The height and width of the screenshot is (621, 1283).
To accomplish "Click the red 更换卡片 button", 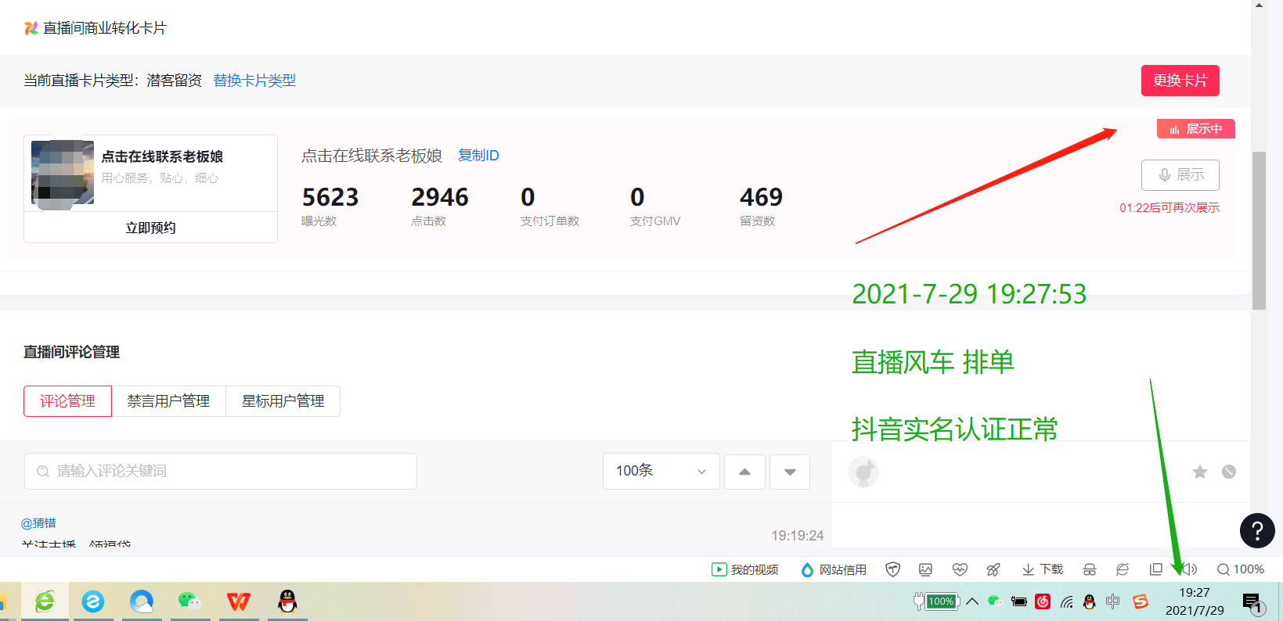I will tap(1180, 81).
